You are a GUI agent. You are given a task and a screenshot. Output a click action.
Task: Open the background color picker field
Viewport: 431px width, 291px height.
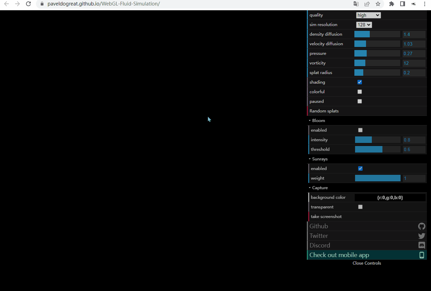(x=390, y=197)
